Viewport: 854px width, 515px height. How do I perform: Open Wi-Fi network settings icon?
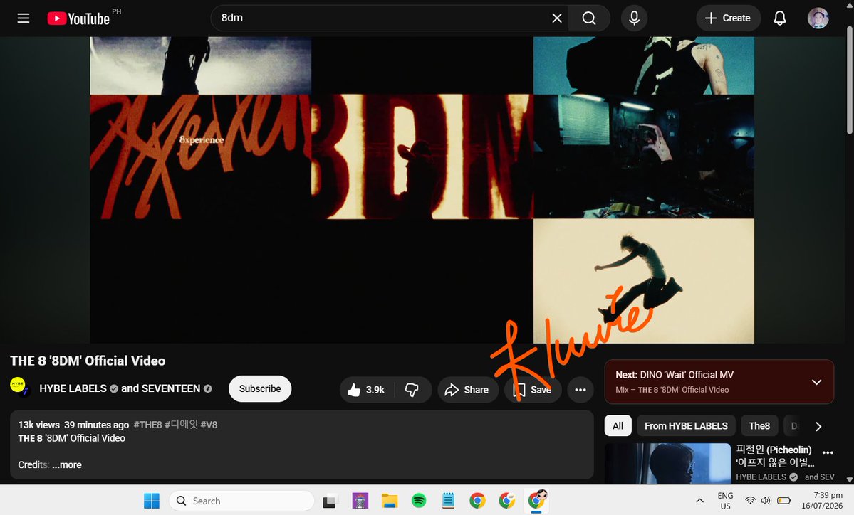pos(750,501)
